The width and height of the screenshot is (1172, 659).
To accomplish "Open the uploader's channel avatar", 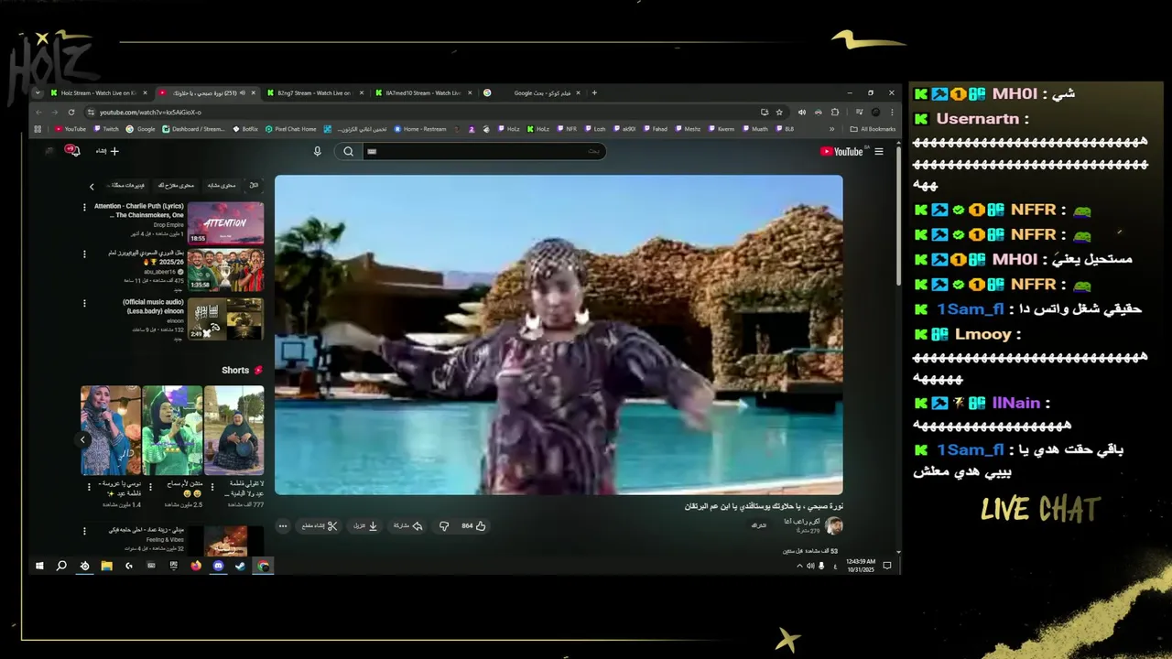I will click(x=833, y=525).
